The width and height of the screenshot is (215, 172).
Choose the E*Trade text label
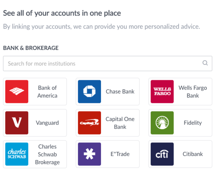(x=120, y=154)
